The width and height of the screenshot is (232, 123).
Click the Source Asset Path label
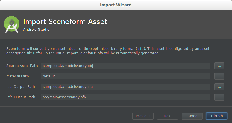point(22,66)
